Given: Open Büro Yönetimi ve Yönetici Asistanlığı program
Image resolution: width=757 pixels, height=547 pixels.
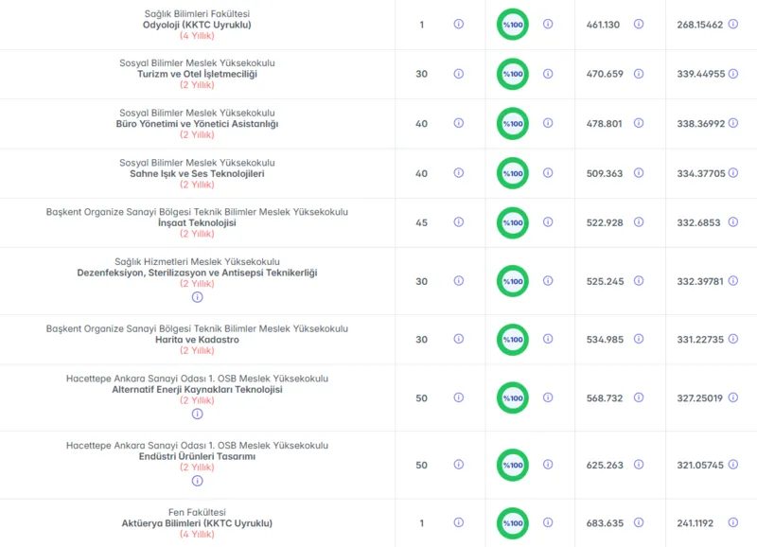Looking at the screenshot, I should coord(197,124).
